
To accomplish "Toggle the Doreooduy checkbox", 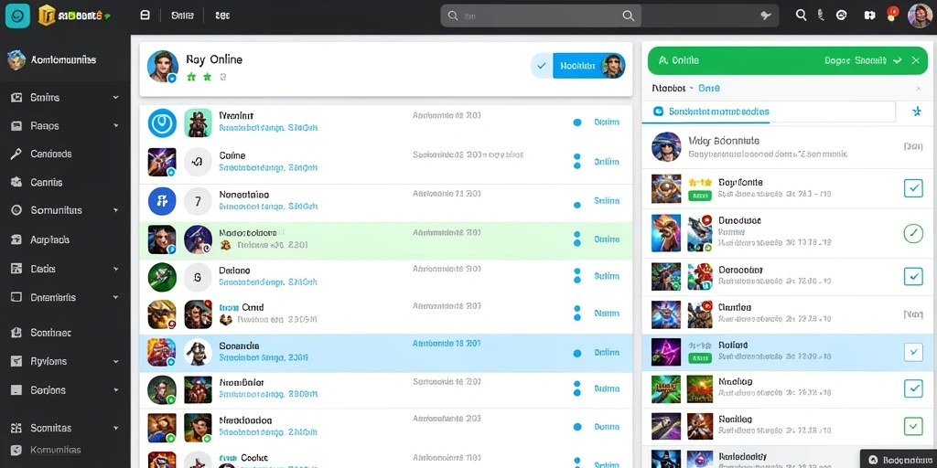I will coord(913,276).
